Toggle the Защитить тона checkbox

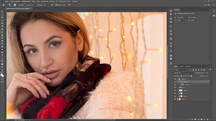click(56, 5)
